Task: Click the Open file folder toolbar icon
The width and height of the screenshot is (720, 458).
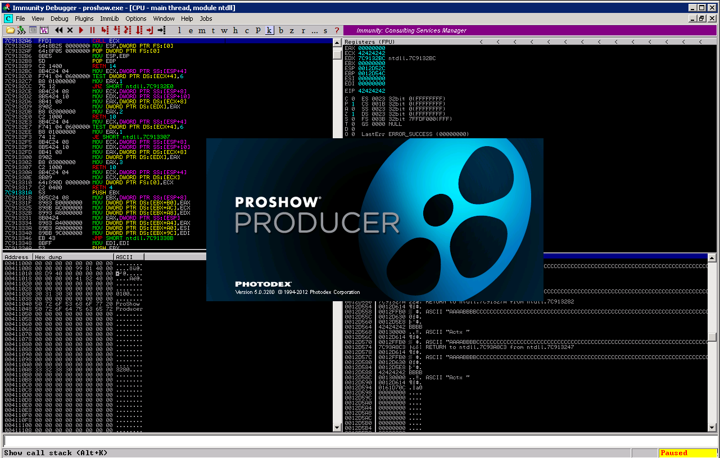Action: coord(10,30)
